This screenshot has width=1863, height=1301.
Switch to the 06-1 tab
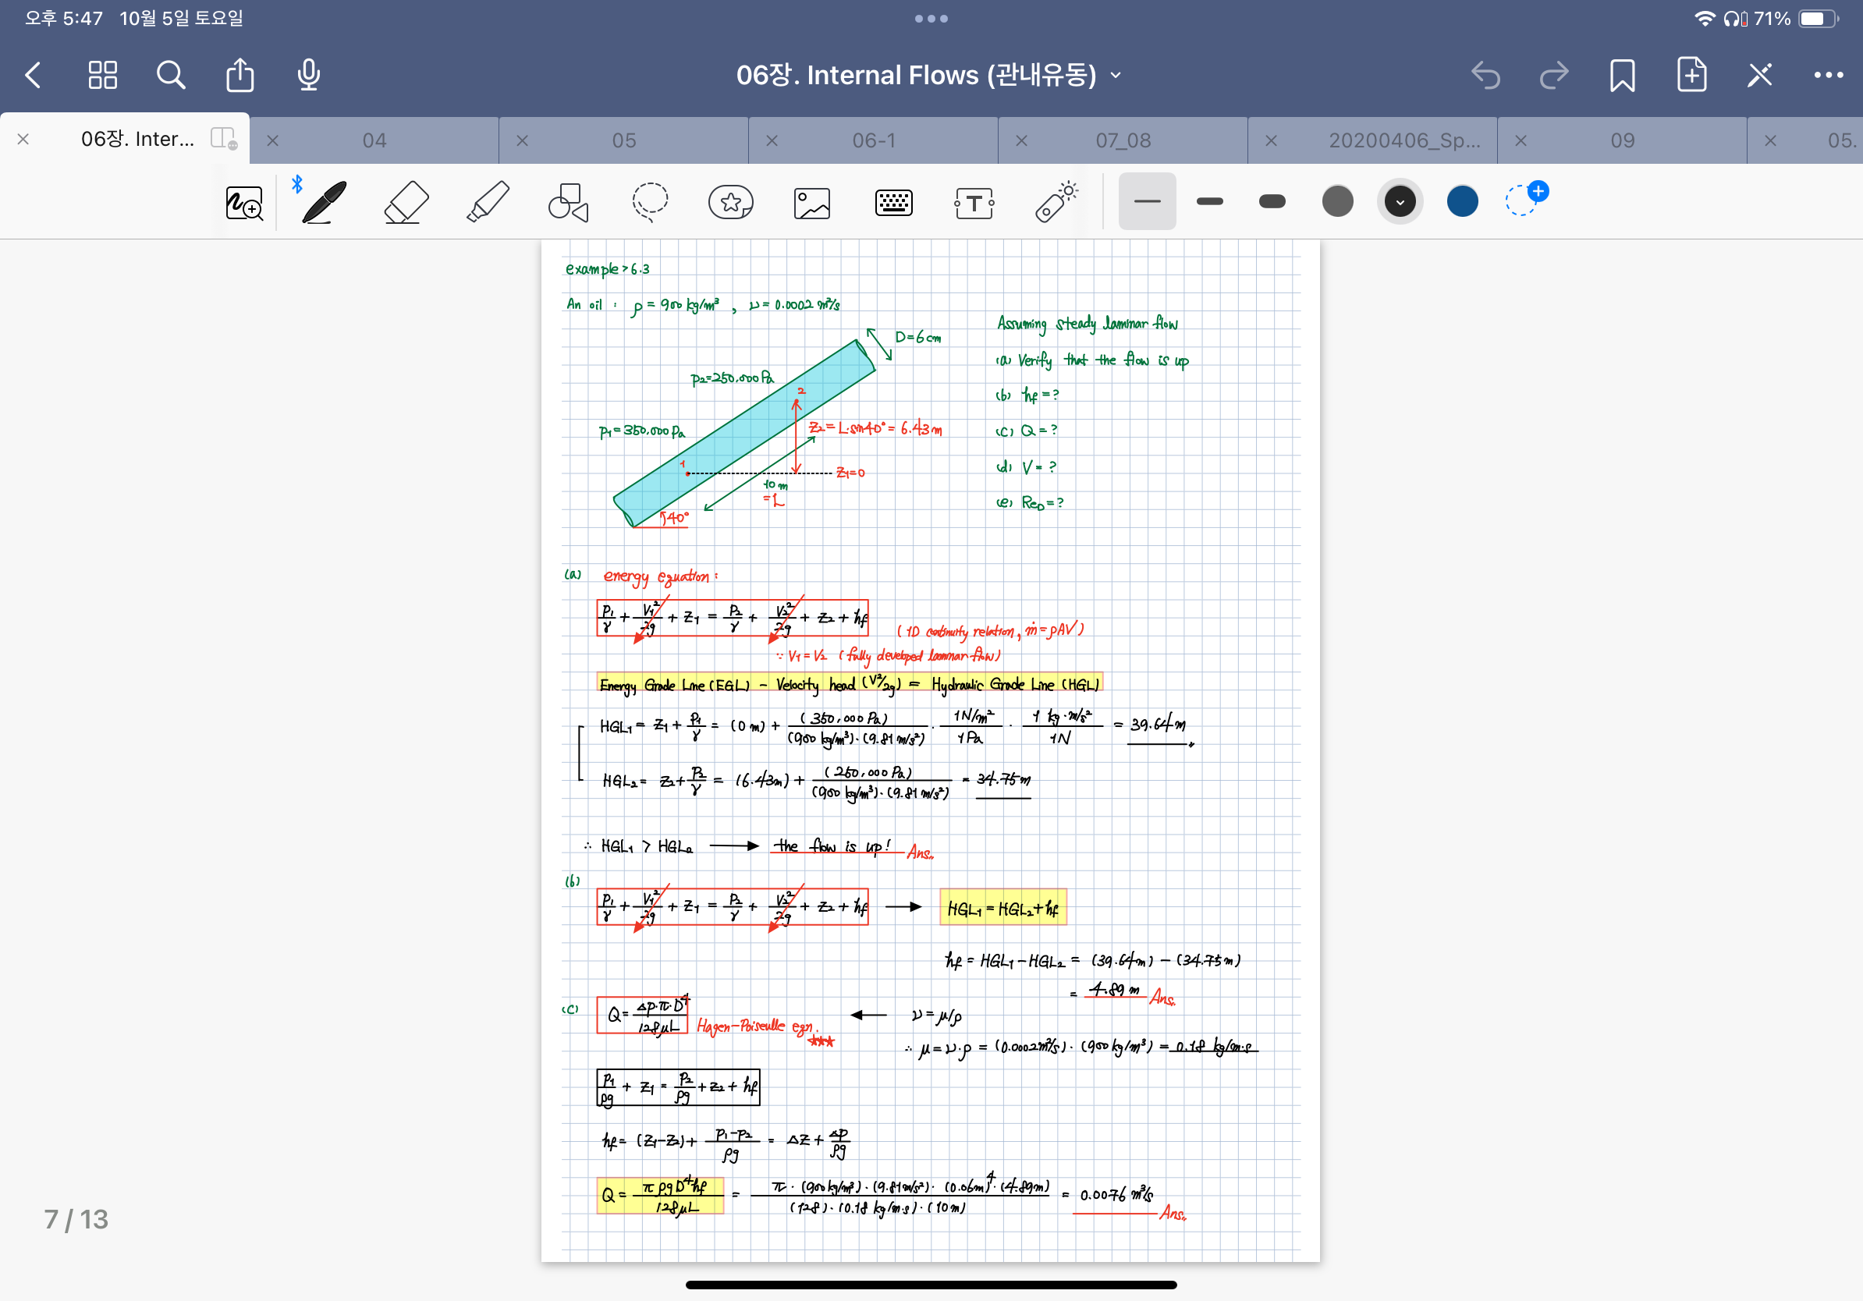coord(873,140)
